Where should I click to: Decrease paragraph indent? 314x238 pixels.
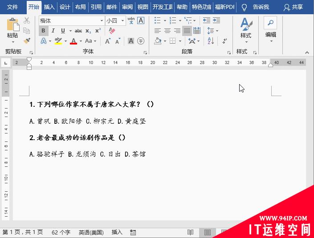(x=207, y=20)
